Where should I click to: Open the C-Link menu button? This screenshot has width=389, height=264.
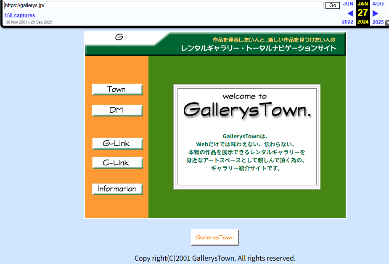118,163
